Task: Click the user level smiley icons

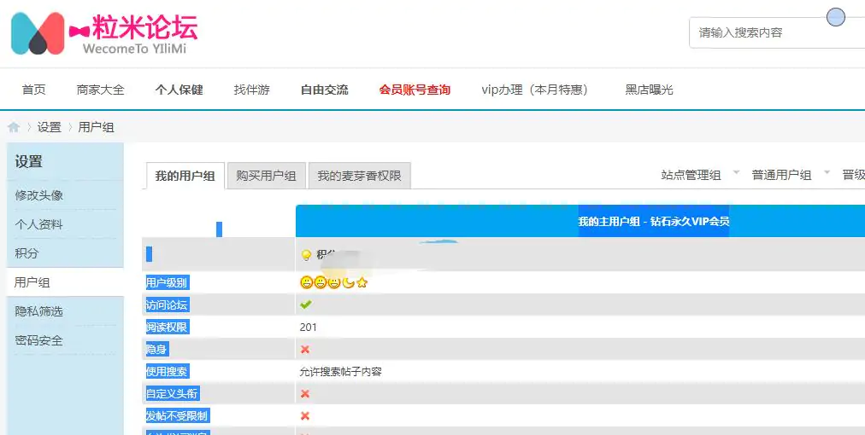Action: [333, 282]
